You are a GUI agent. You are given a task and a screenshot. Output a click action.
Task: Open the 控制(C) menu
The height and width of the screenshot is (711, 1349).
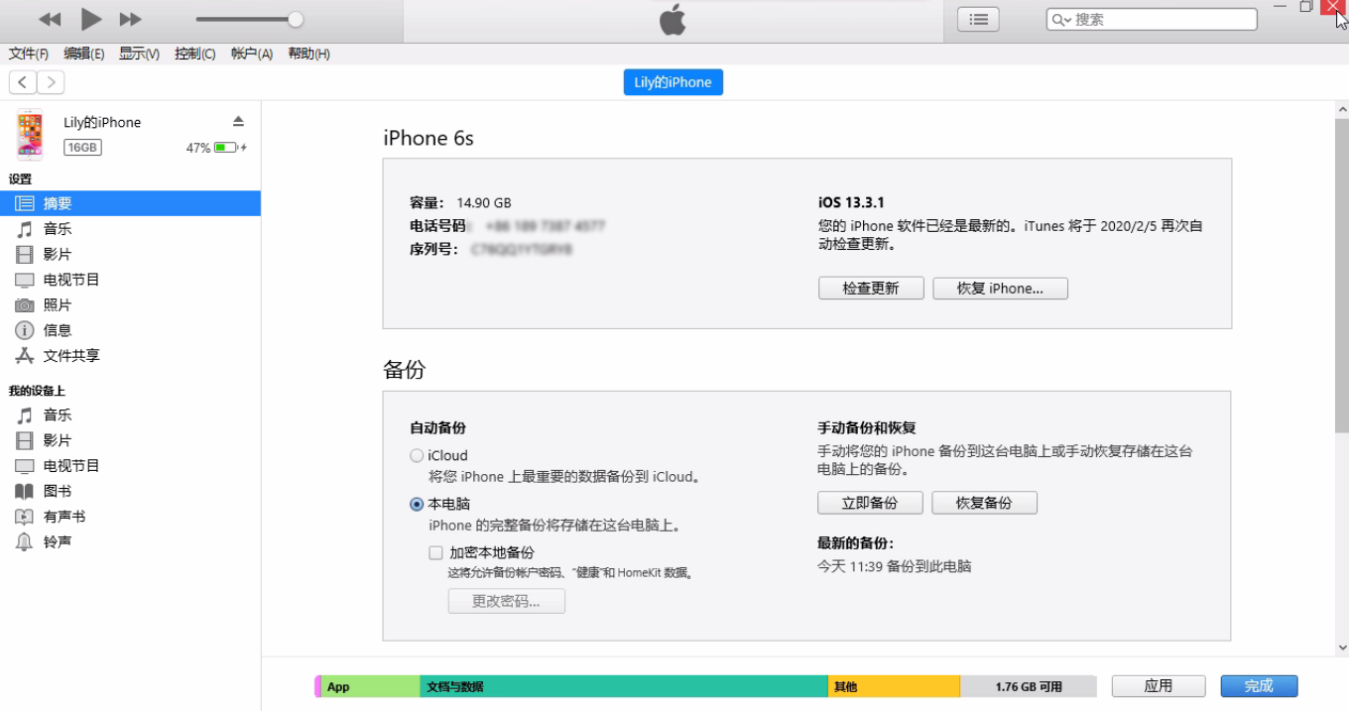195,54
